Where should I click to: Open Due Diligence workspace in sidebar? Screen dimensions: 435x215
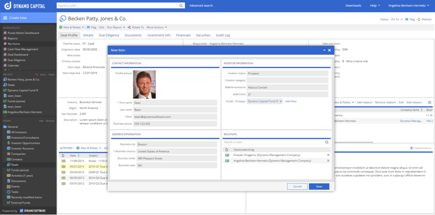pyautogui.click(x=16, y=60)
